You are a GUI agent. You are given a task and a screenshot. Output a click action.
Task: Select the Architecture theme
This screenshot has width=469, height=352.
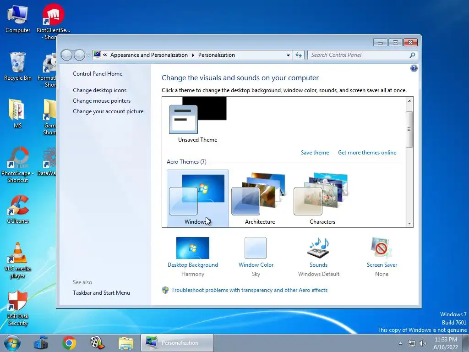pos(260,198)
